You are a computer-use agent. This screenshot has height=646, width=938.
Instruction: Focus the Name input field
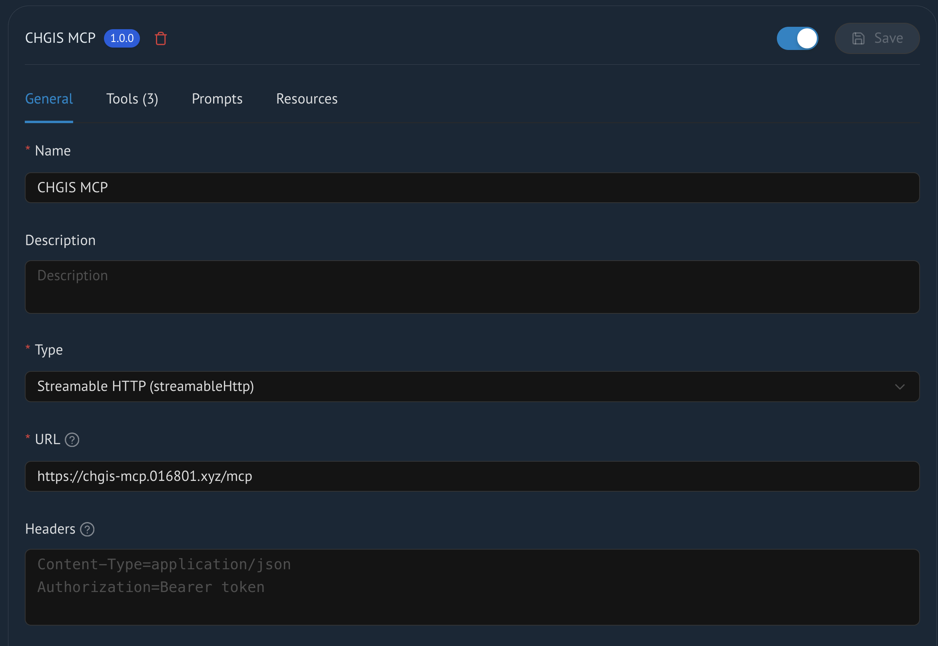[x=472, y=188]
